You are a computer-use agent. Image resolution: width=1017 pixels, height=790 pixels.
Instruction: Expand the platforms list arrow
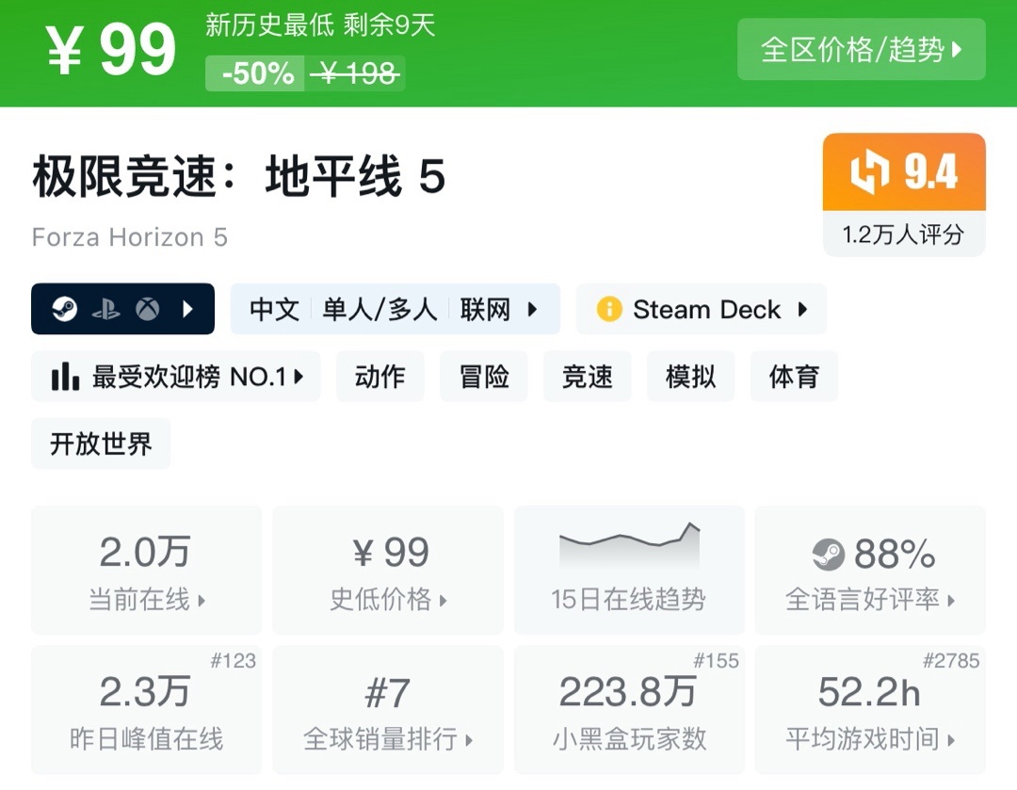tap(187, 309)
